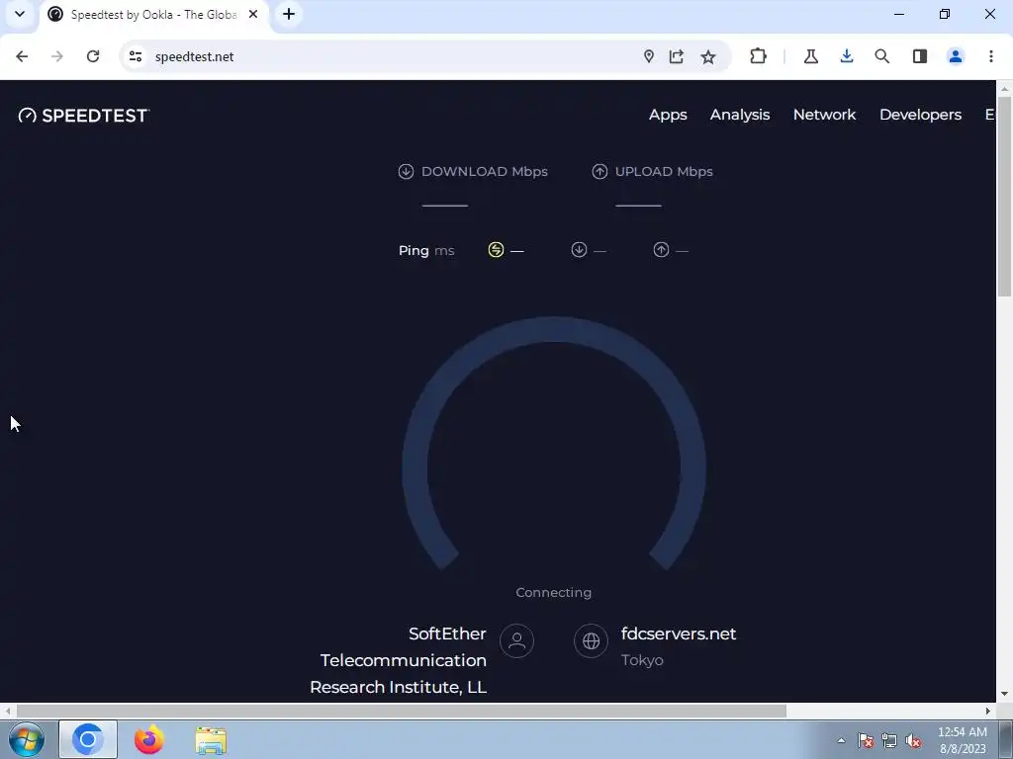
Task: Click the Connecting status text
Action: click(x=554, y=593)
